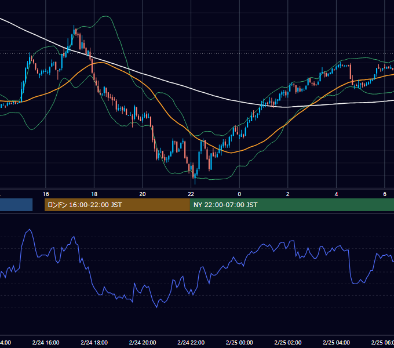This screenshot has width=394, height=348.
Task: Select the London 16:00-22:00 JST session bar
Action: pyautogui.click(x=117, y=205)
